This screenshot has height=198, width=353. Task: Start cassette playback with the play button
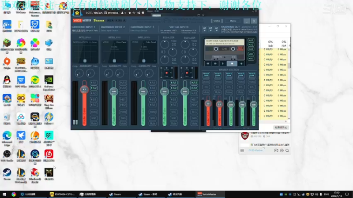pos(223,63)
